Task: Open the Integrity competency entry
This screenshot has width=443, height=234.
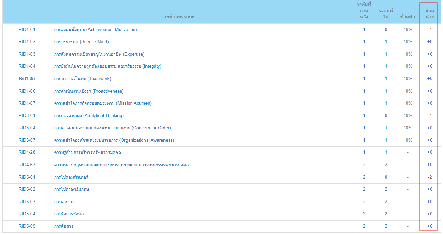Action: pyautogui.click(x=108, y=66)
